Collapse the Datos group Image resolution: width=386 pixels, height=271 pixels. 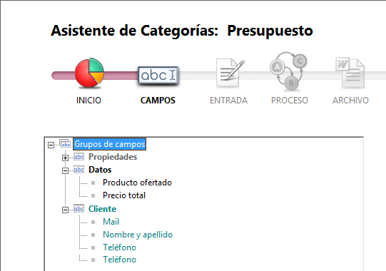pos(65,170)
